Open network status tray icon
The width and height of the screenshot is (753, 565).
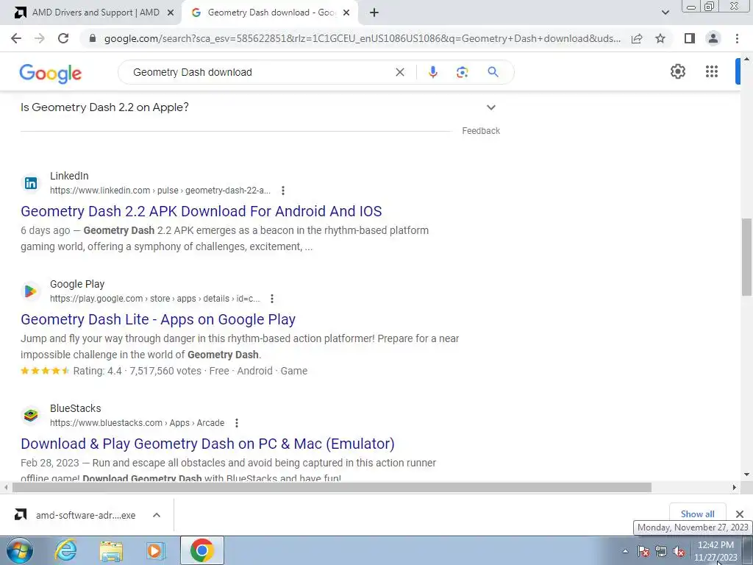[x=661, y=552]
